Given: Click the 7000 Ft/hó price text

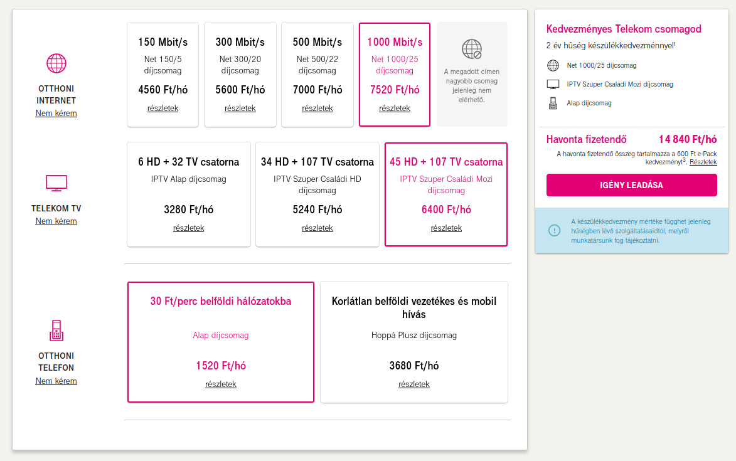Looking at the screenshot, I should click(317, 90).
